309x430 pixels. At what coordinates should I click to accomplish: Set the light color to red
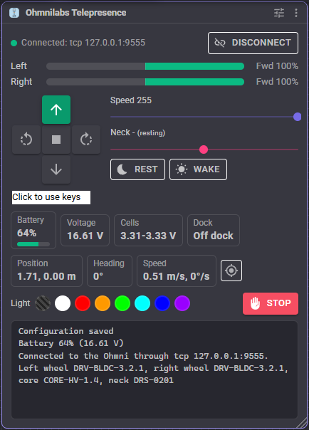tap(83, 303)
